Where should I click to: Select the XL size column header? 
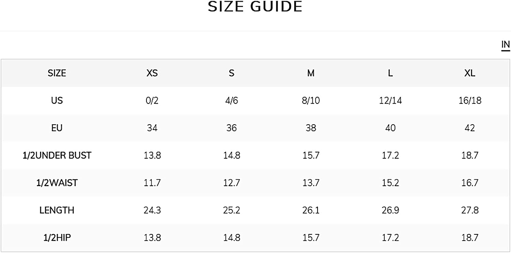coord(470,73)
